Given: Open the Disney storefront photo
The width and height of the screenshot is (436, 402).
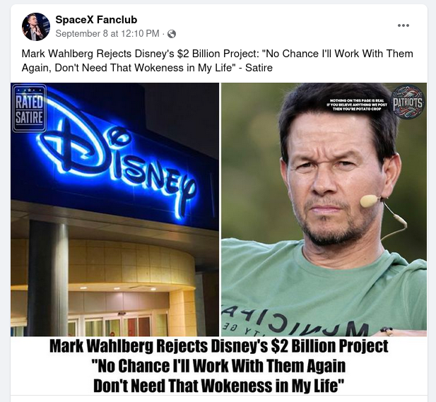Looking at the screenshot, I should pos(115,209).
